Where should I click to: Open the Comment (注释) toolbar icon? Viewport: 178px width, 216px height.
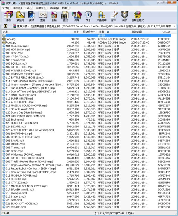pos(113,16)
